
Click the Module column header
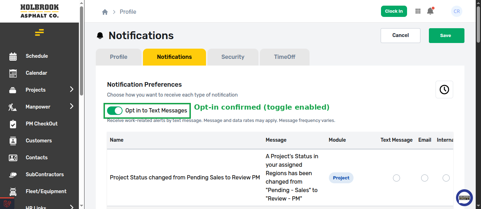(x=337, y=140)
